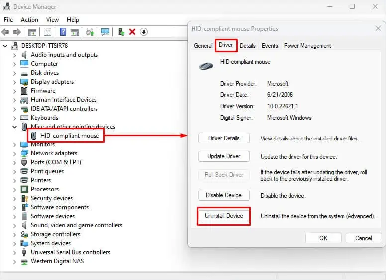This screenshot has width=386, height=280.
Task: Click the Computer category monitor icon
Action: (24, 64)
